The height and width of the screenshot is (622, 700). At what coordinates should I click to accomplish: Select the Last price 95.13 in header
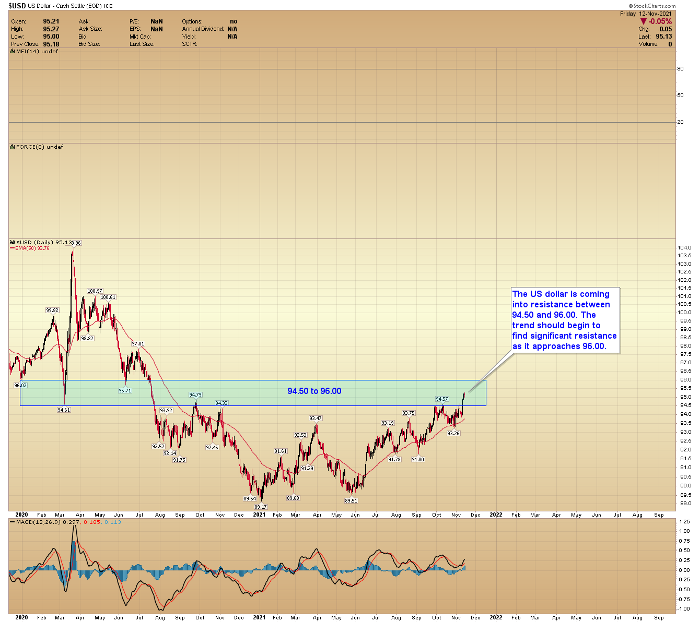[x=664, y=37]
